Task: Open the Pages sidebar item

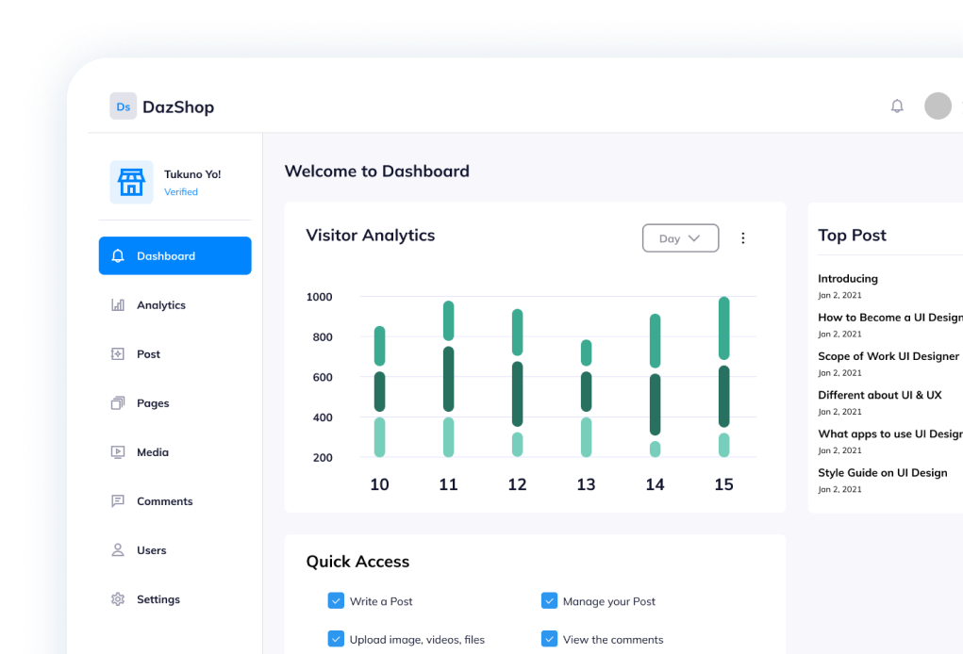Action: pos(152,403)
